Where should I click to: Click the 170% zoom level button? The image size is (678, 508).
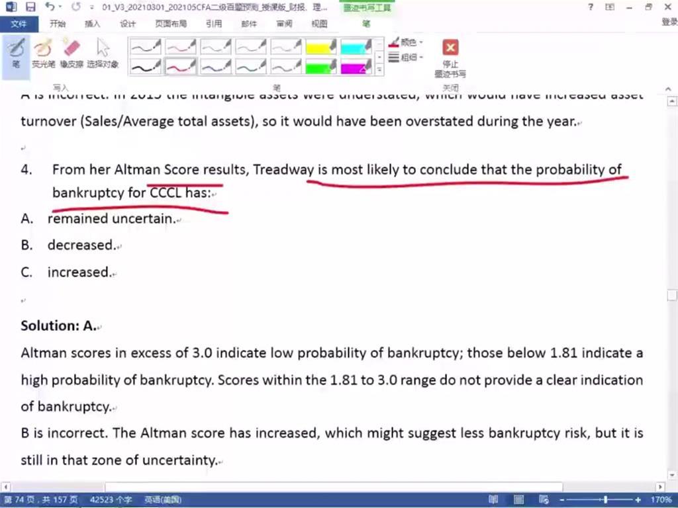(x=661, y=499)
